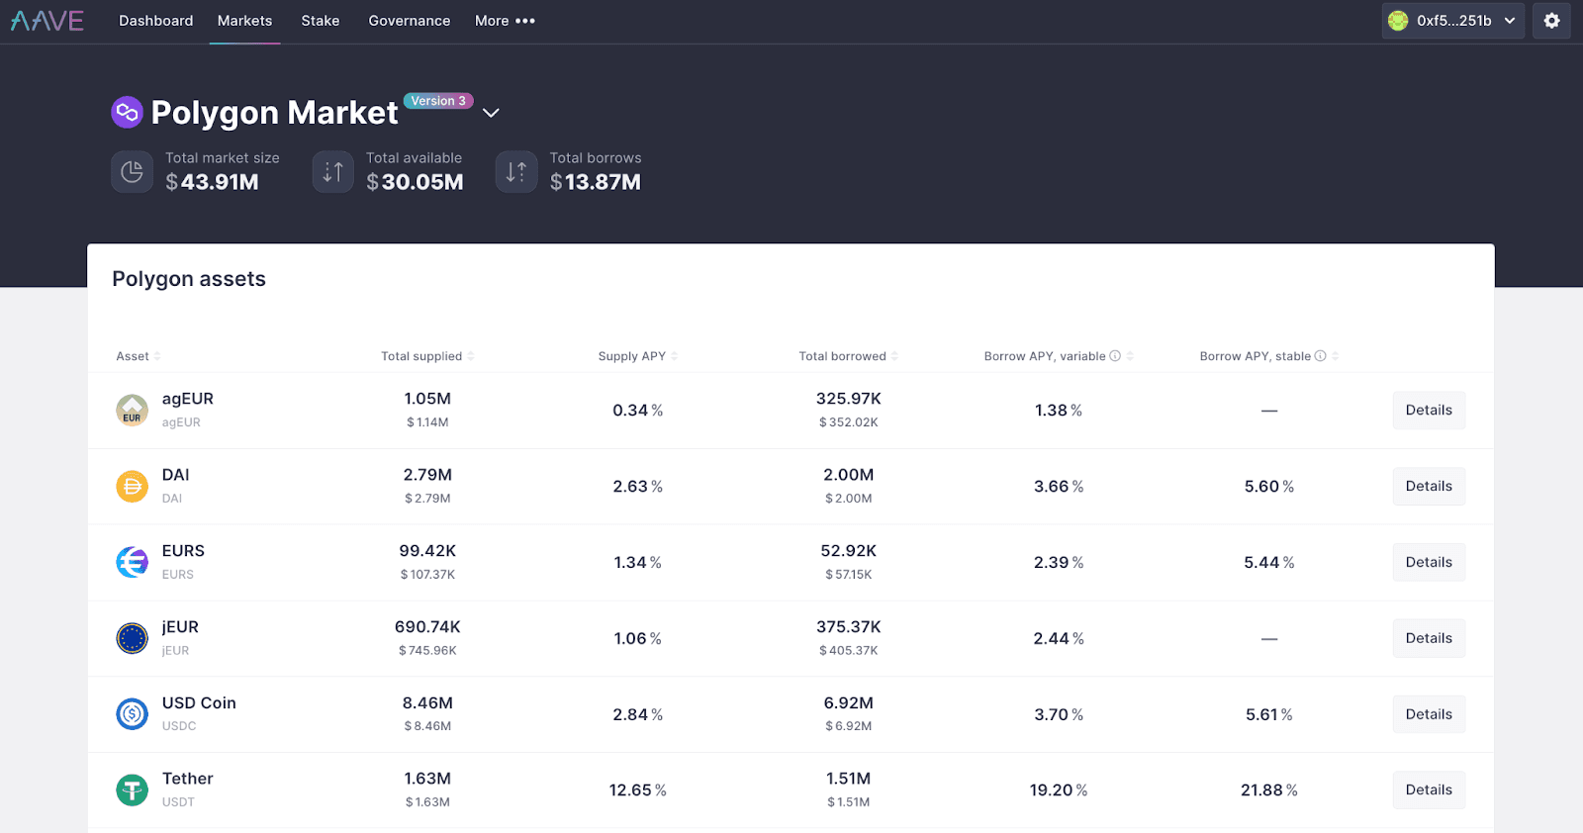Image resolution: width=1583 pixels, height=833 pixels.
Task: Click the Tether token icon
Action: coord(132,789)
